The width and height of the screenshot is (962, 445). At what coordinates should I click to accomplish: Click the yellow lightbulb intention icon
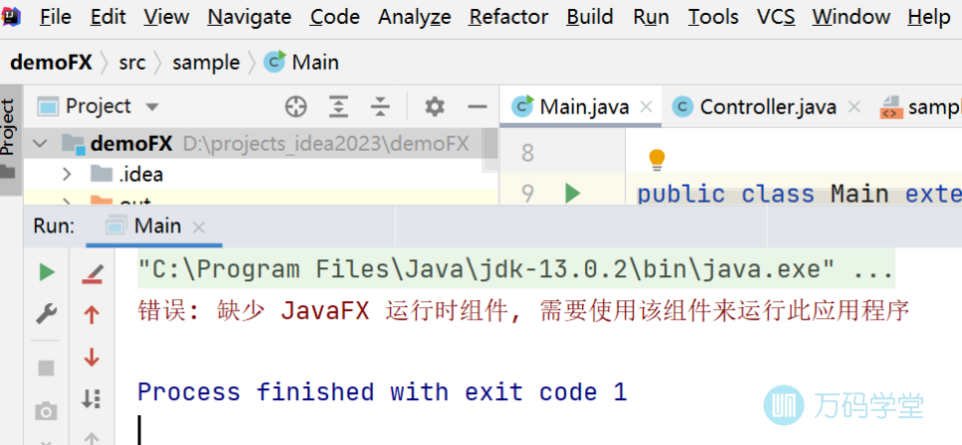pyautogui.click(x=657, y=159)
